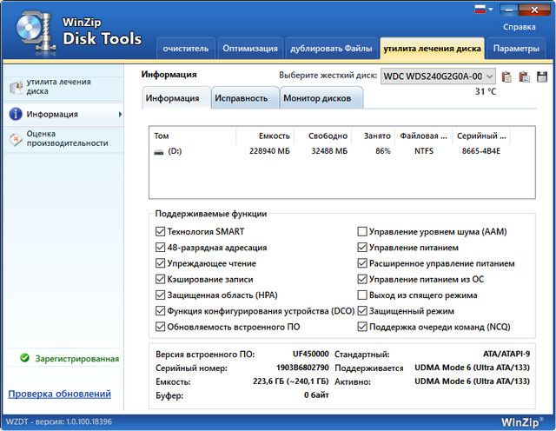The width and height of the screenshot is (556, 431).
Task: Enable Управление уровнем шума (AAM) checkbox
Action: pyautogui.click(x=362, y=232)
